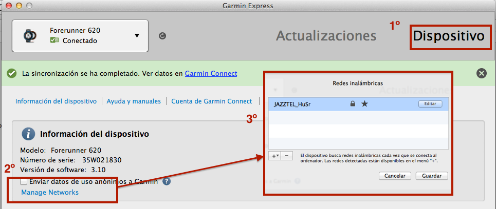Switch to the Actualizaciones tab

(326, 36)
